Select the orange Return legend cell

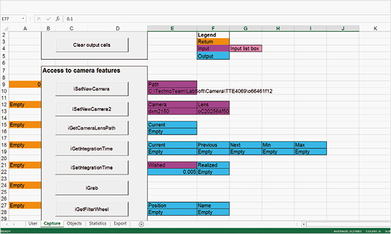click(x=213, y=42)
